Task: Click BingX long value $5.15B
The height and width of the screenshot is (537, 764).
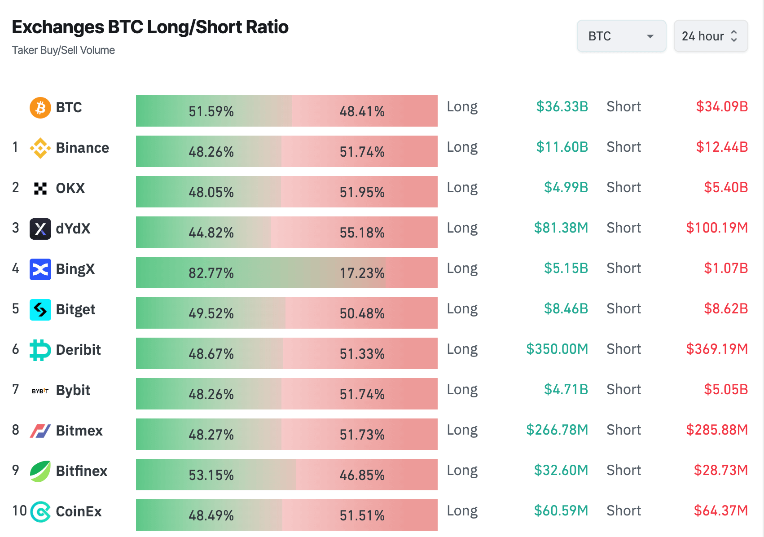Action: pyautogui.click(x=566, y=268)
